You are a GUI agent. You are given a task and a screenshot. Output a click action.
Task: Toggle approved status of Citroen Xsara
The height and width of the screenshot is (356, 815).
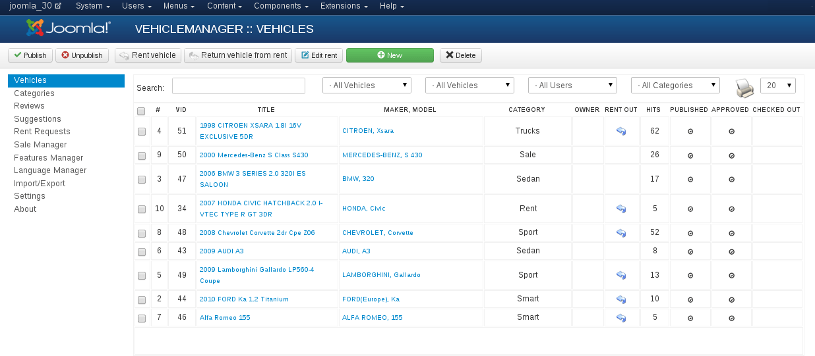731,132
